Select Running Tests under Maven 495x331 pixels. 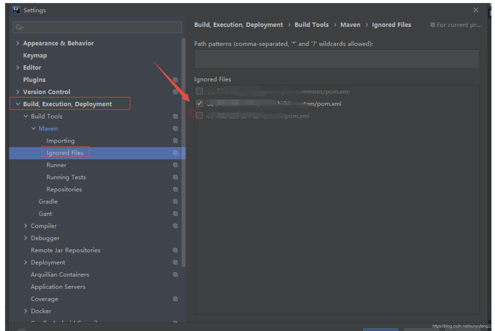(66, 177)
